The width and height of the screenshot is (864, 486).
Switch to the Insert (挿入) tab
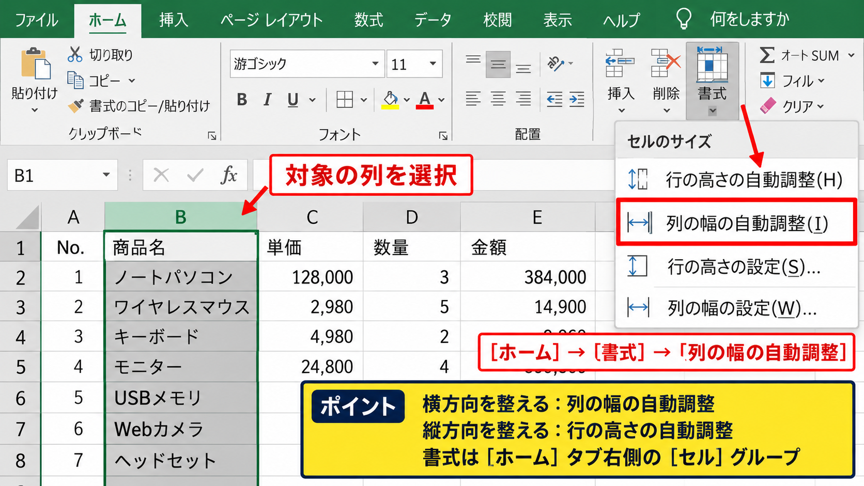coord(174,20)
